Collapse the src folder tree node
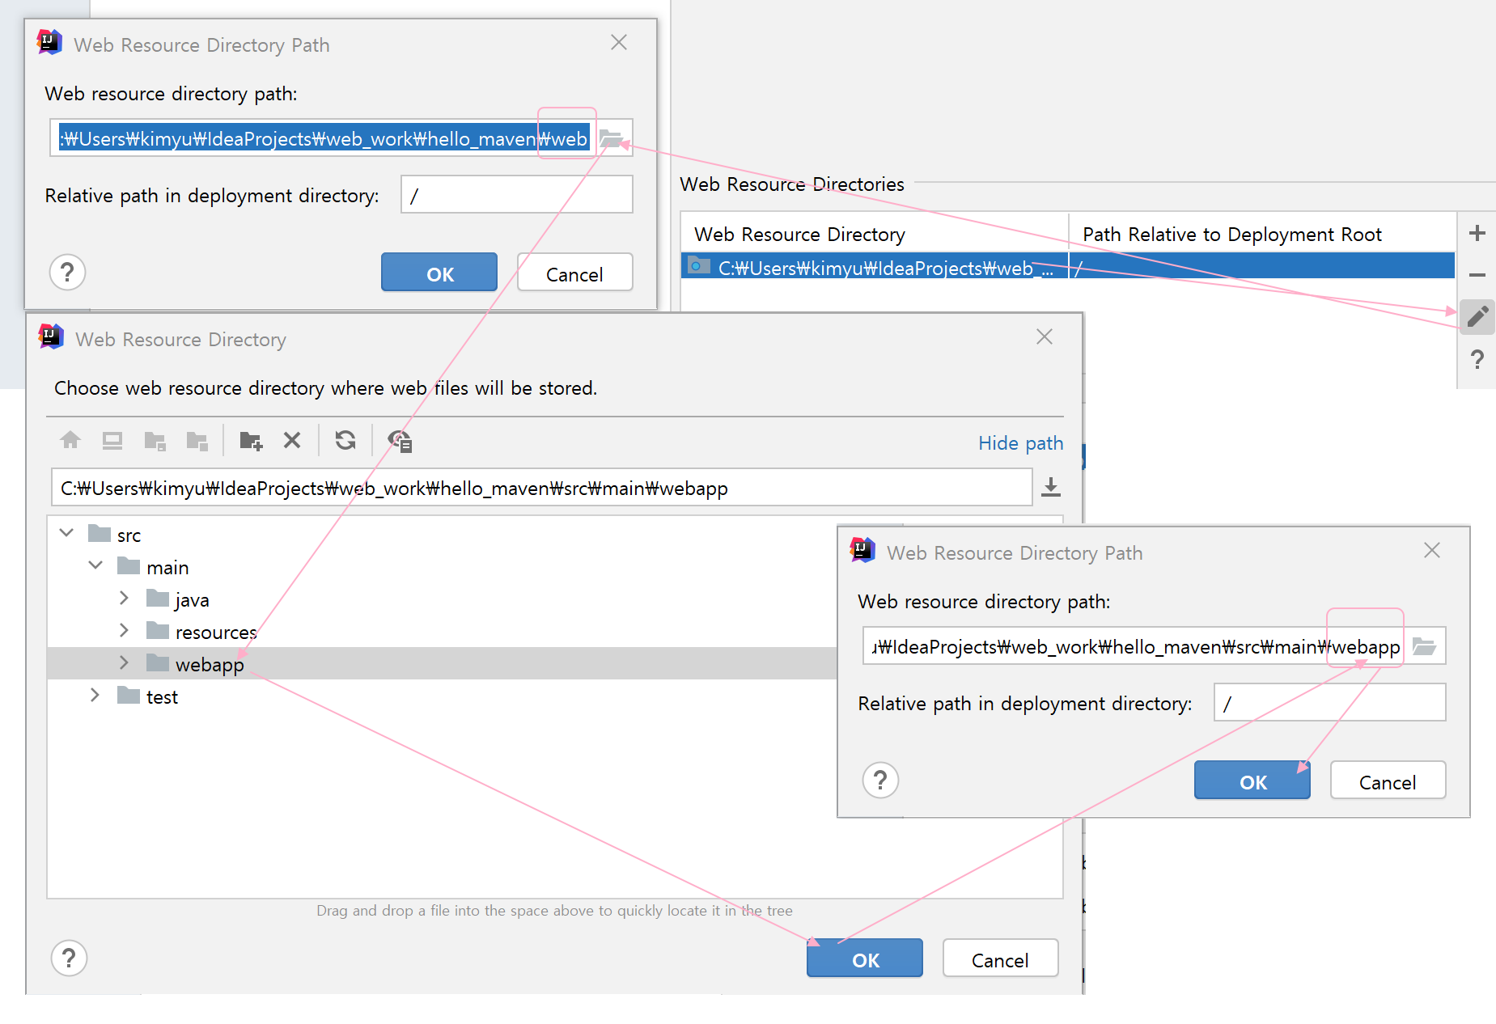 point(67,532)
